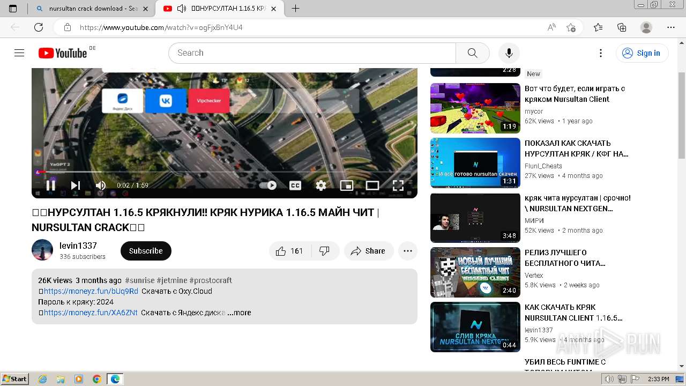Add this page to favorites

pyautogui.click(x=571, y=27)
